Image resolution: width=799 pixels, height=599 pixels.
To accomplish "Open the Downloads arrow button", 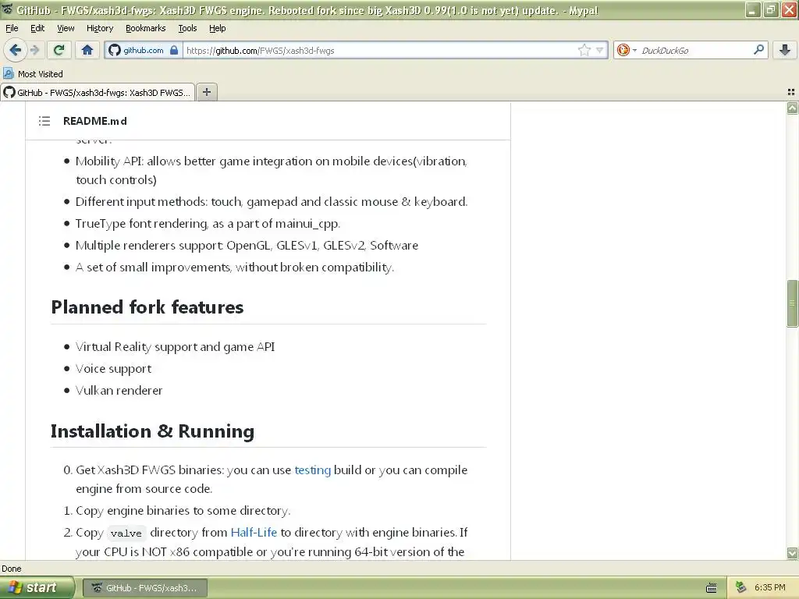I will pos(785,50).
